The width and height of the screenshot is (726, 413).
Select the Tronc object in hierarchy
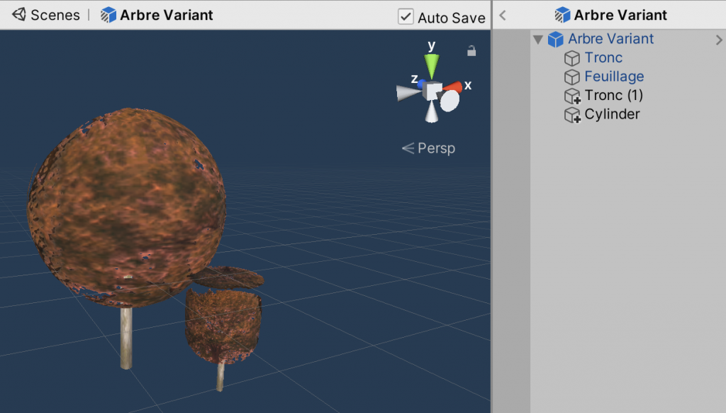coord(603,57)
